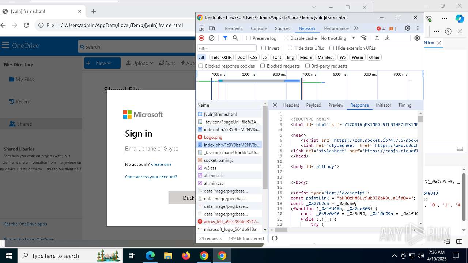Switch to the Sources tab
The height and width of the screenshot is (263, 468).
(283, 28)
